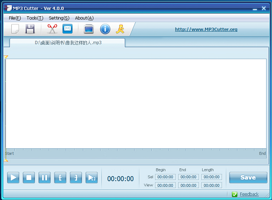The image size is (272, 200).
Task: Click the View Length time field
Action: coord(212,185)
